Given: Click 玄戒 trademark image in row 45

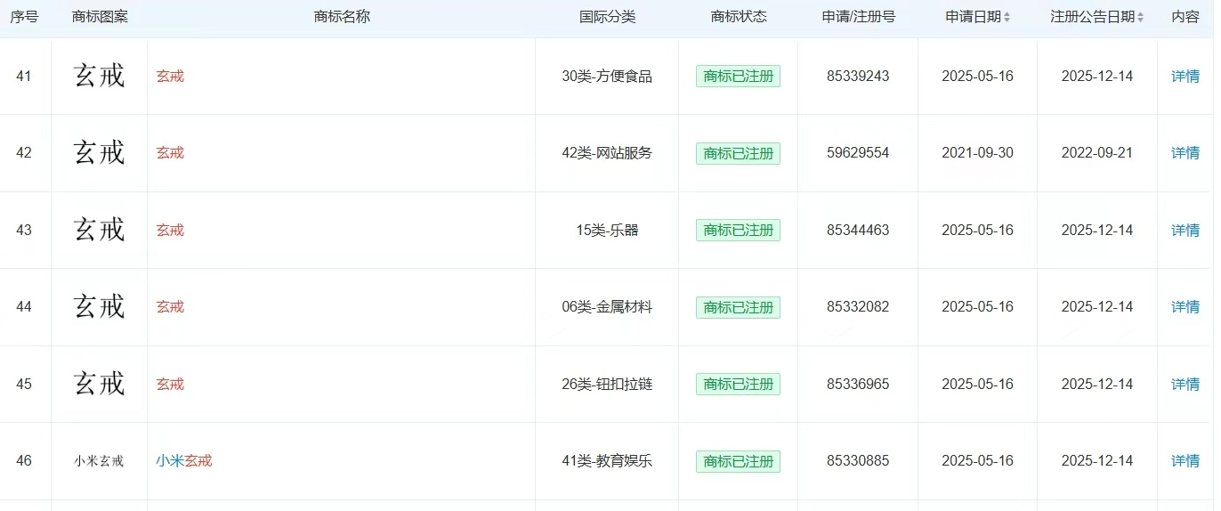Looking at the screenshot, I should [x=99, y=384].
